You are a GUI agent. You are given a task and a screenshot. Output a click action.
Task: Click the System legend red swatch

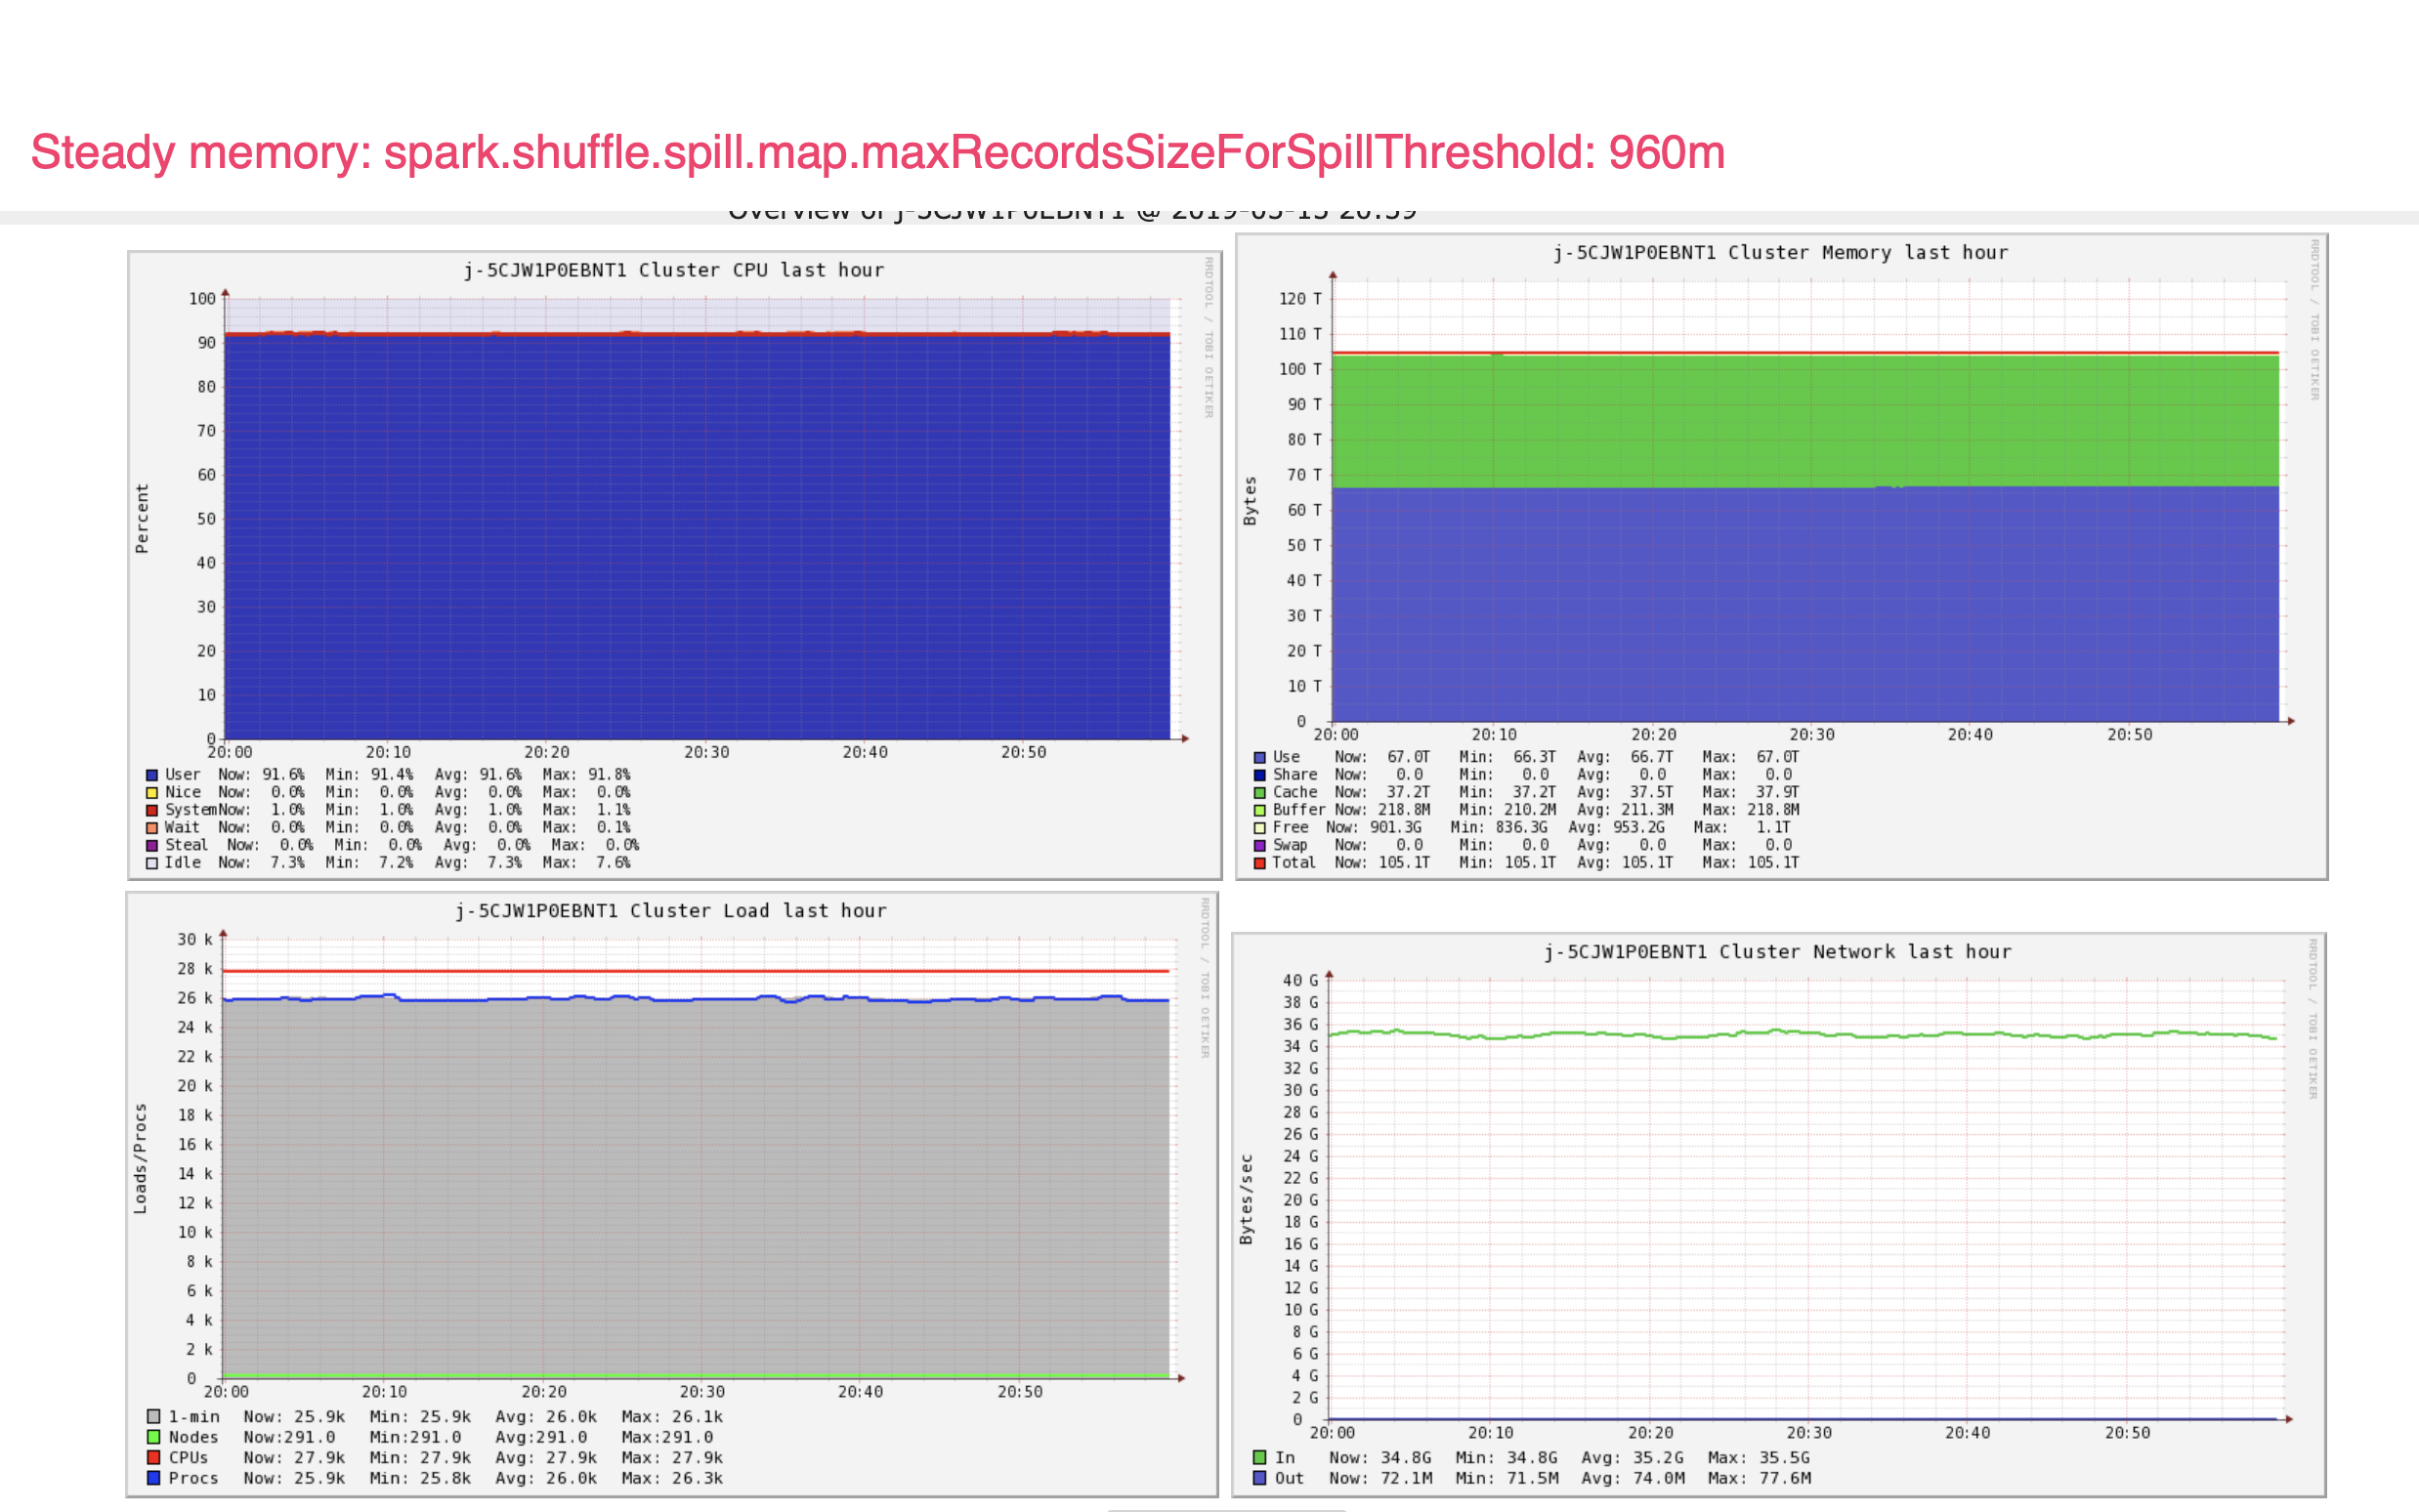(x=152, y=810)
